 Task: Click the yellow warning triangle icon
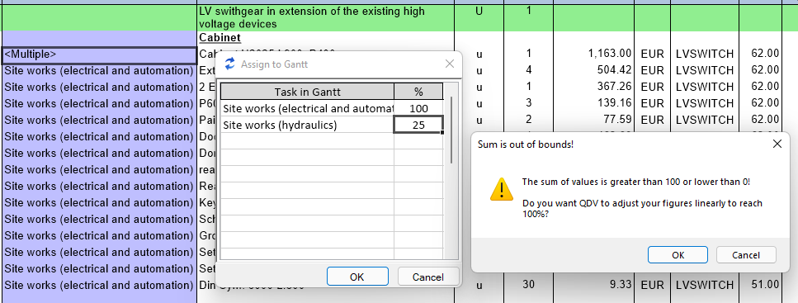pos(501,189)
